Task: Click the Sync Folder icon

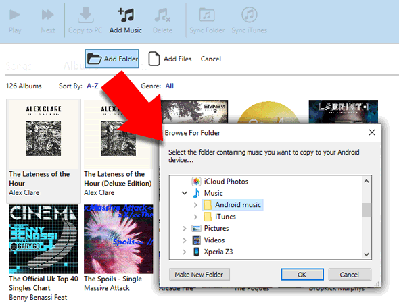Action: [x=207, y=15]
